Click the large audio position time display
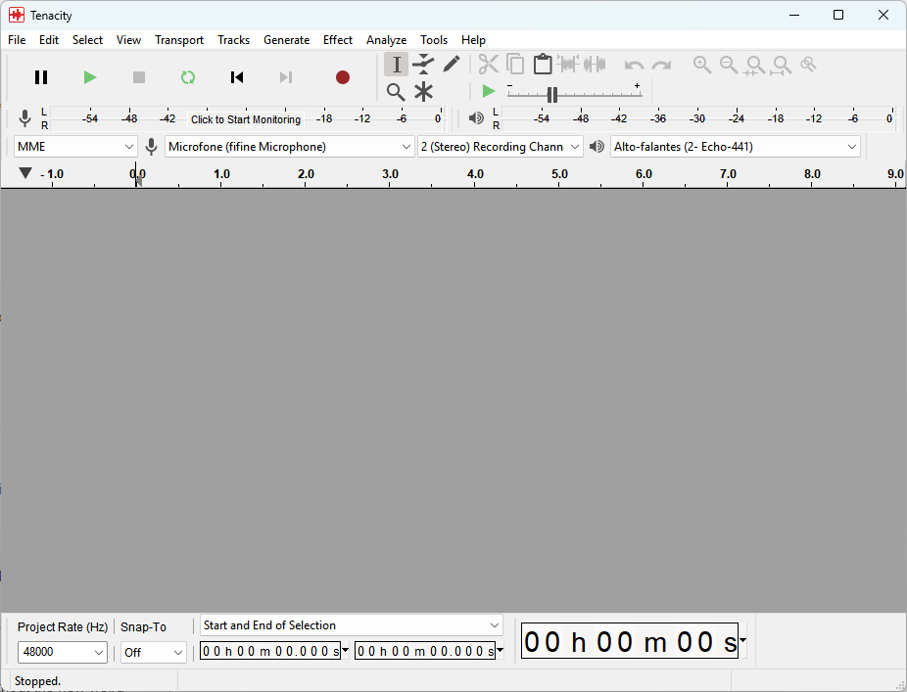907x692 pixels. (630, 640)
